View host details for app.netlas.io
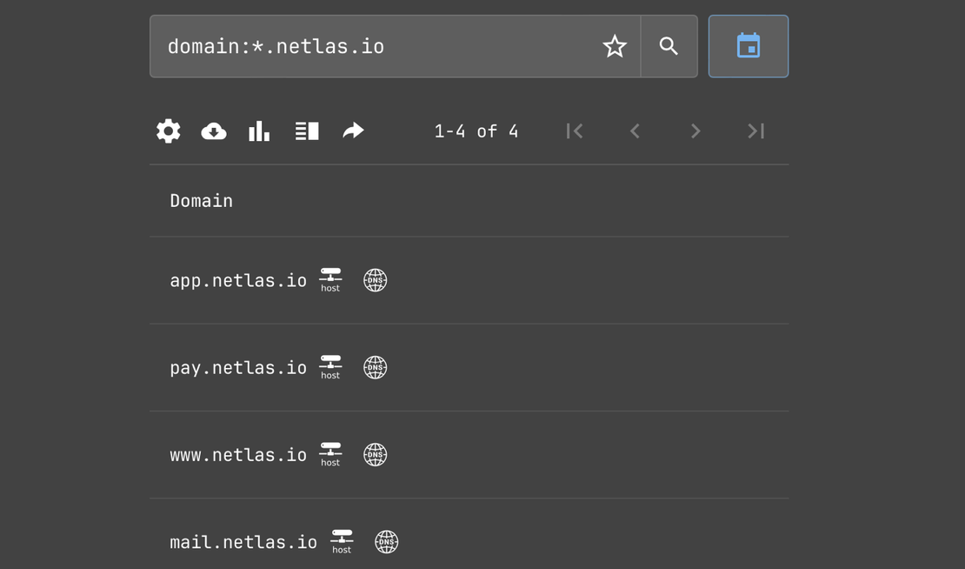965x569 pixels. (x=330, y=280)
